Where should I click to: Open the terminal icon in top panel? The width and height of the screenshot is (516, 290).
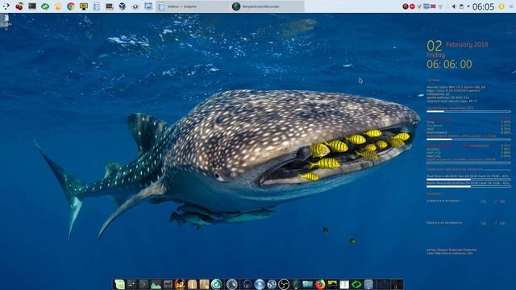tap(32, 6)
